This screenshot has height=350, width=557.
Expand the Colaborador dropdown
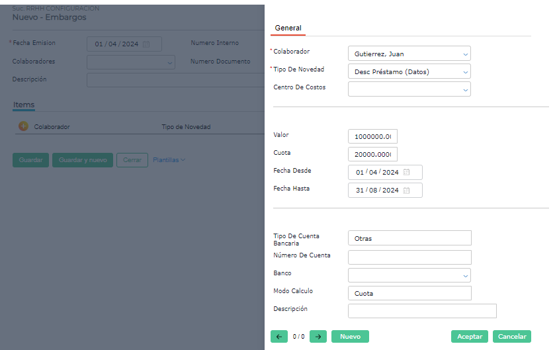[465, 54]
